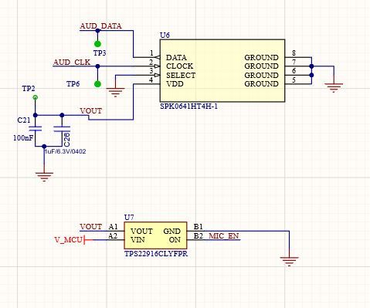
Task: Click the TP3 designator label
Action: coord(100,53)
